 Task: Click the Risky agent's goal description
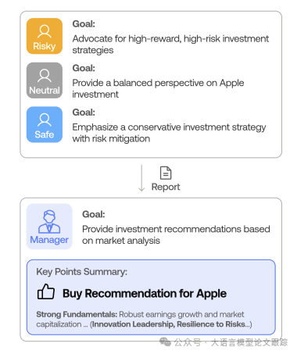pos(170,45)
